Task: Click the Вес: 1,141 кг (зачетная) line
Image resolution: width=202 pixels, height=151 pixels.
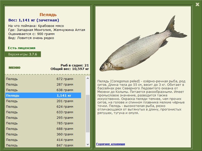Action: tap(34, 20)
